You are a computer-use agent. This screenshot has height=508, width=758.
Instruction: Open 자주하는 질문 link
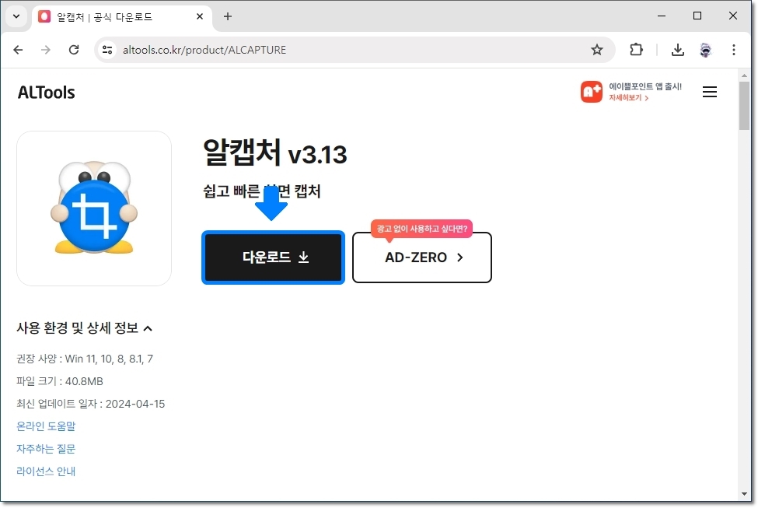tap(46, 449)
